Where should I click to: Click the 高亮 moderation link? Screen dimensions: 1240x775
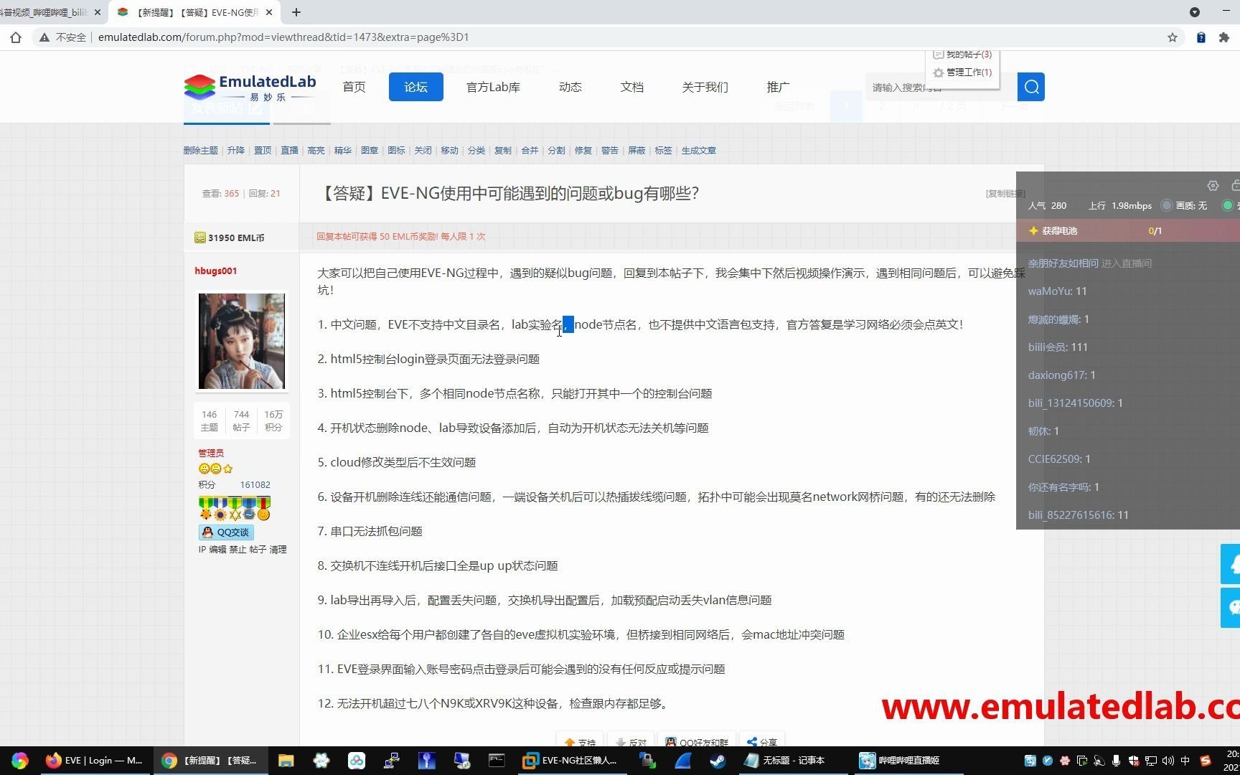coord(316,151)
